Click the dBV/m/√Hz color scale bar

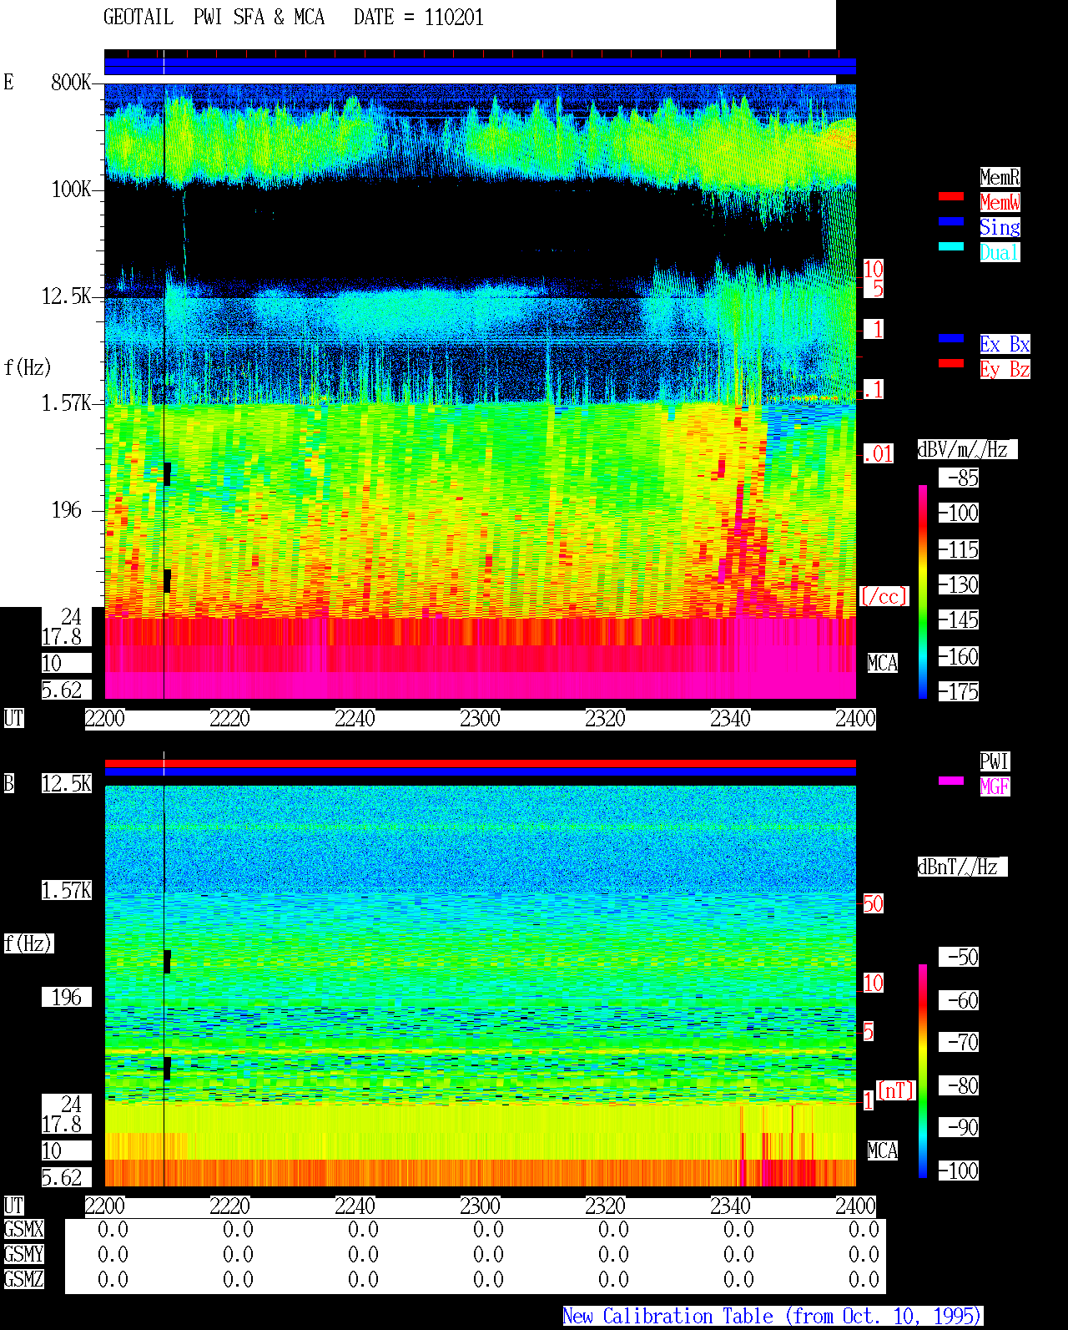pos(923,591)
